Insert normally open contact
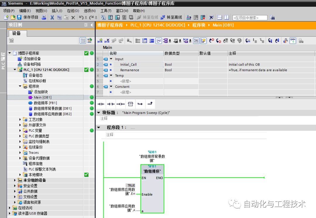The width and height of the screenshot is (316, 218). [101, 104]
